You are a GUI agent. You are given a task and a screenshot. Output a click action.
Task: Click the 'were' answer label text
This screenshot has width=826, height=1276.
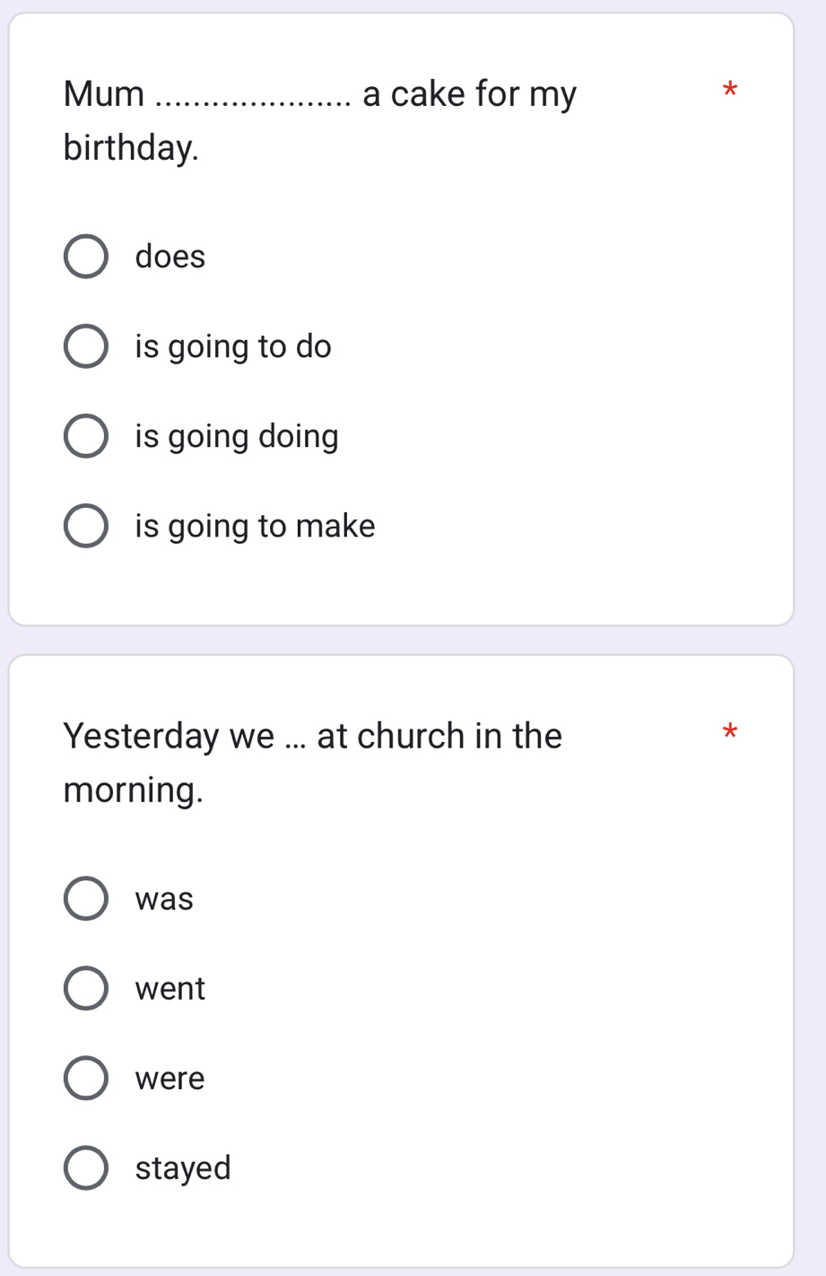click(170, 1079)
